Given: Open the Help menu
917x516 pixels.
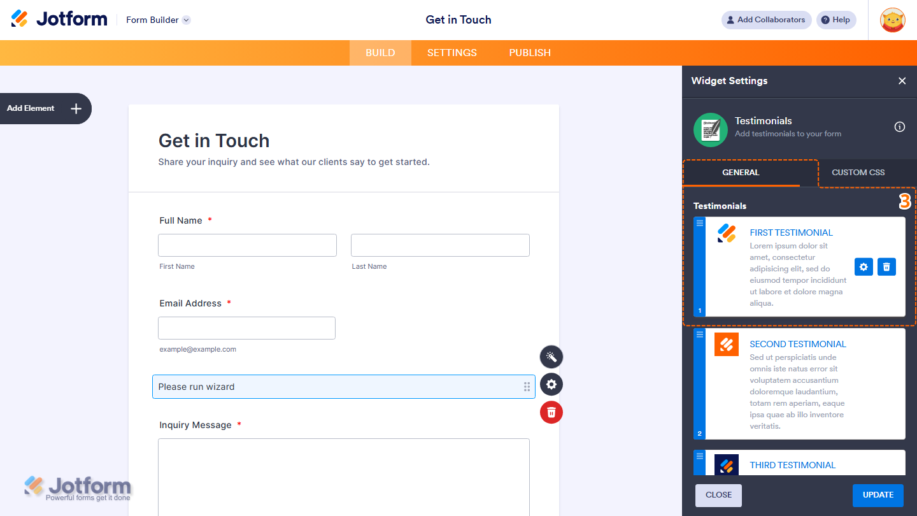Looking at the screenshot, I should coord(836,20).
